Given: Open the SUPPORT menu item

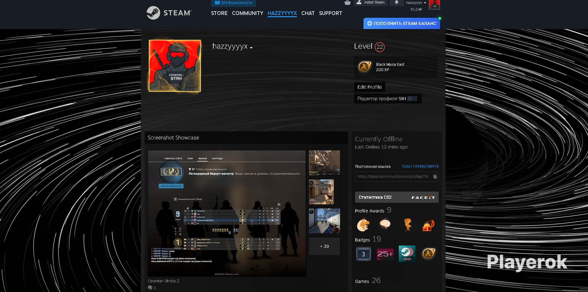Looking at the screenshot, I should click(330, 13).
